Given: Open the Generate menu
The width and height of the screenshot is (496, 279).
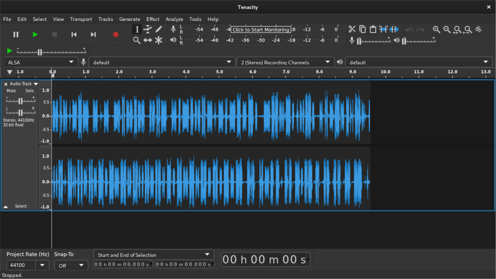Looking at the screenshot, I should click(x=129, y=19).
